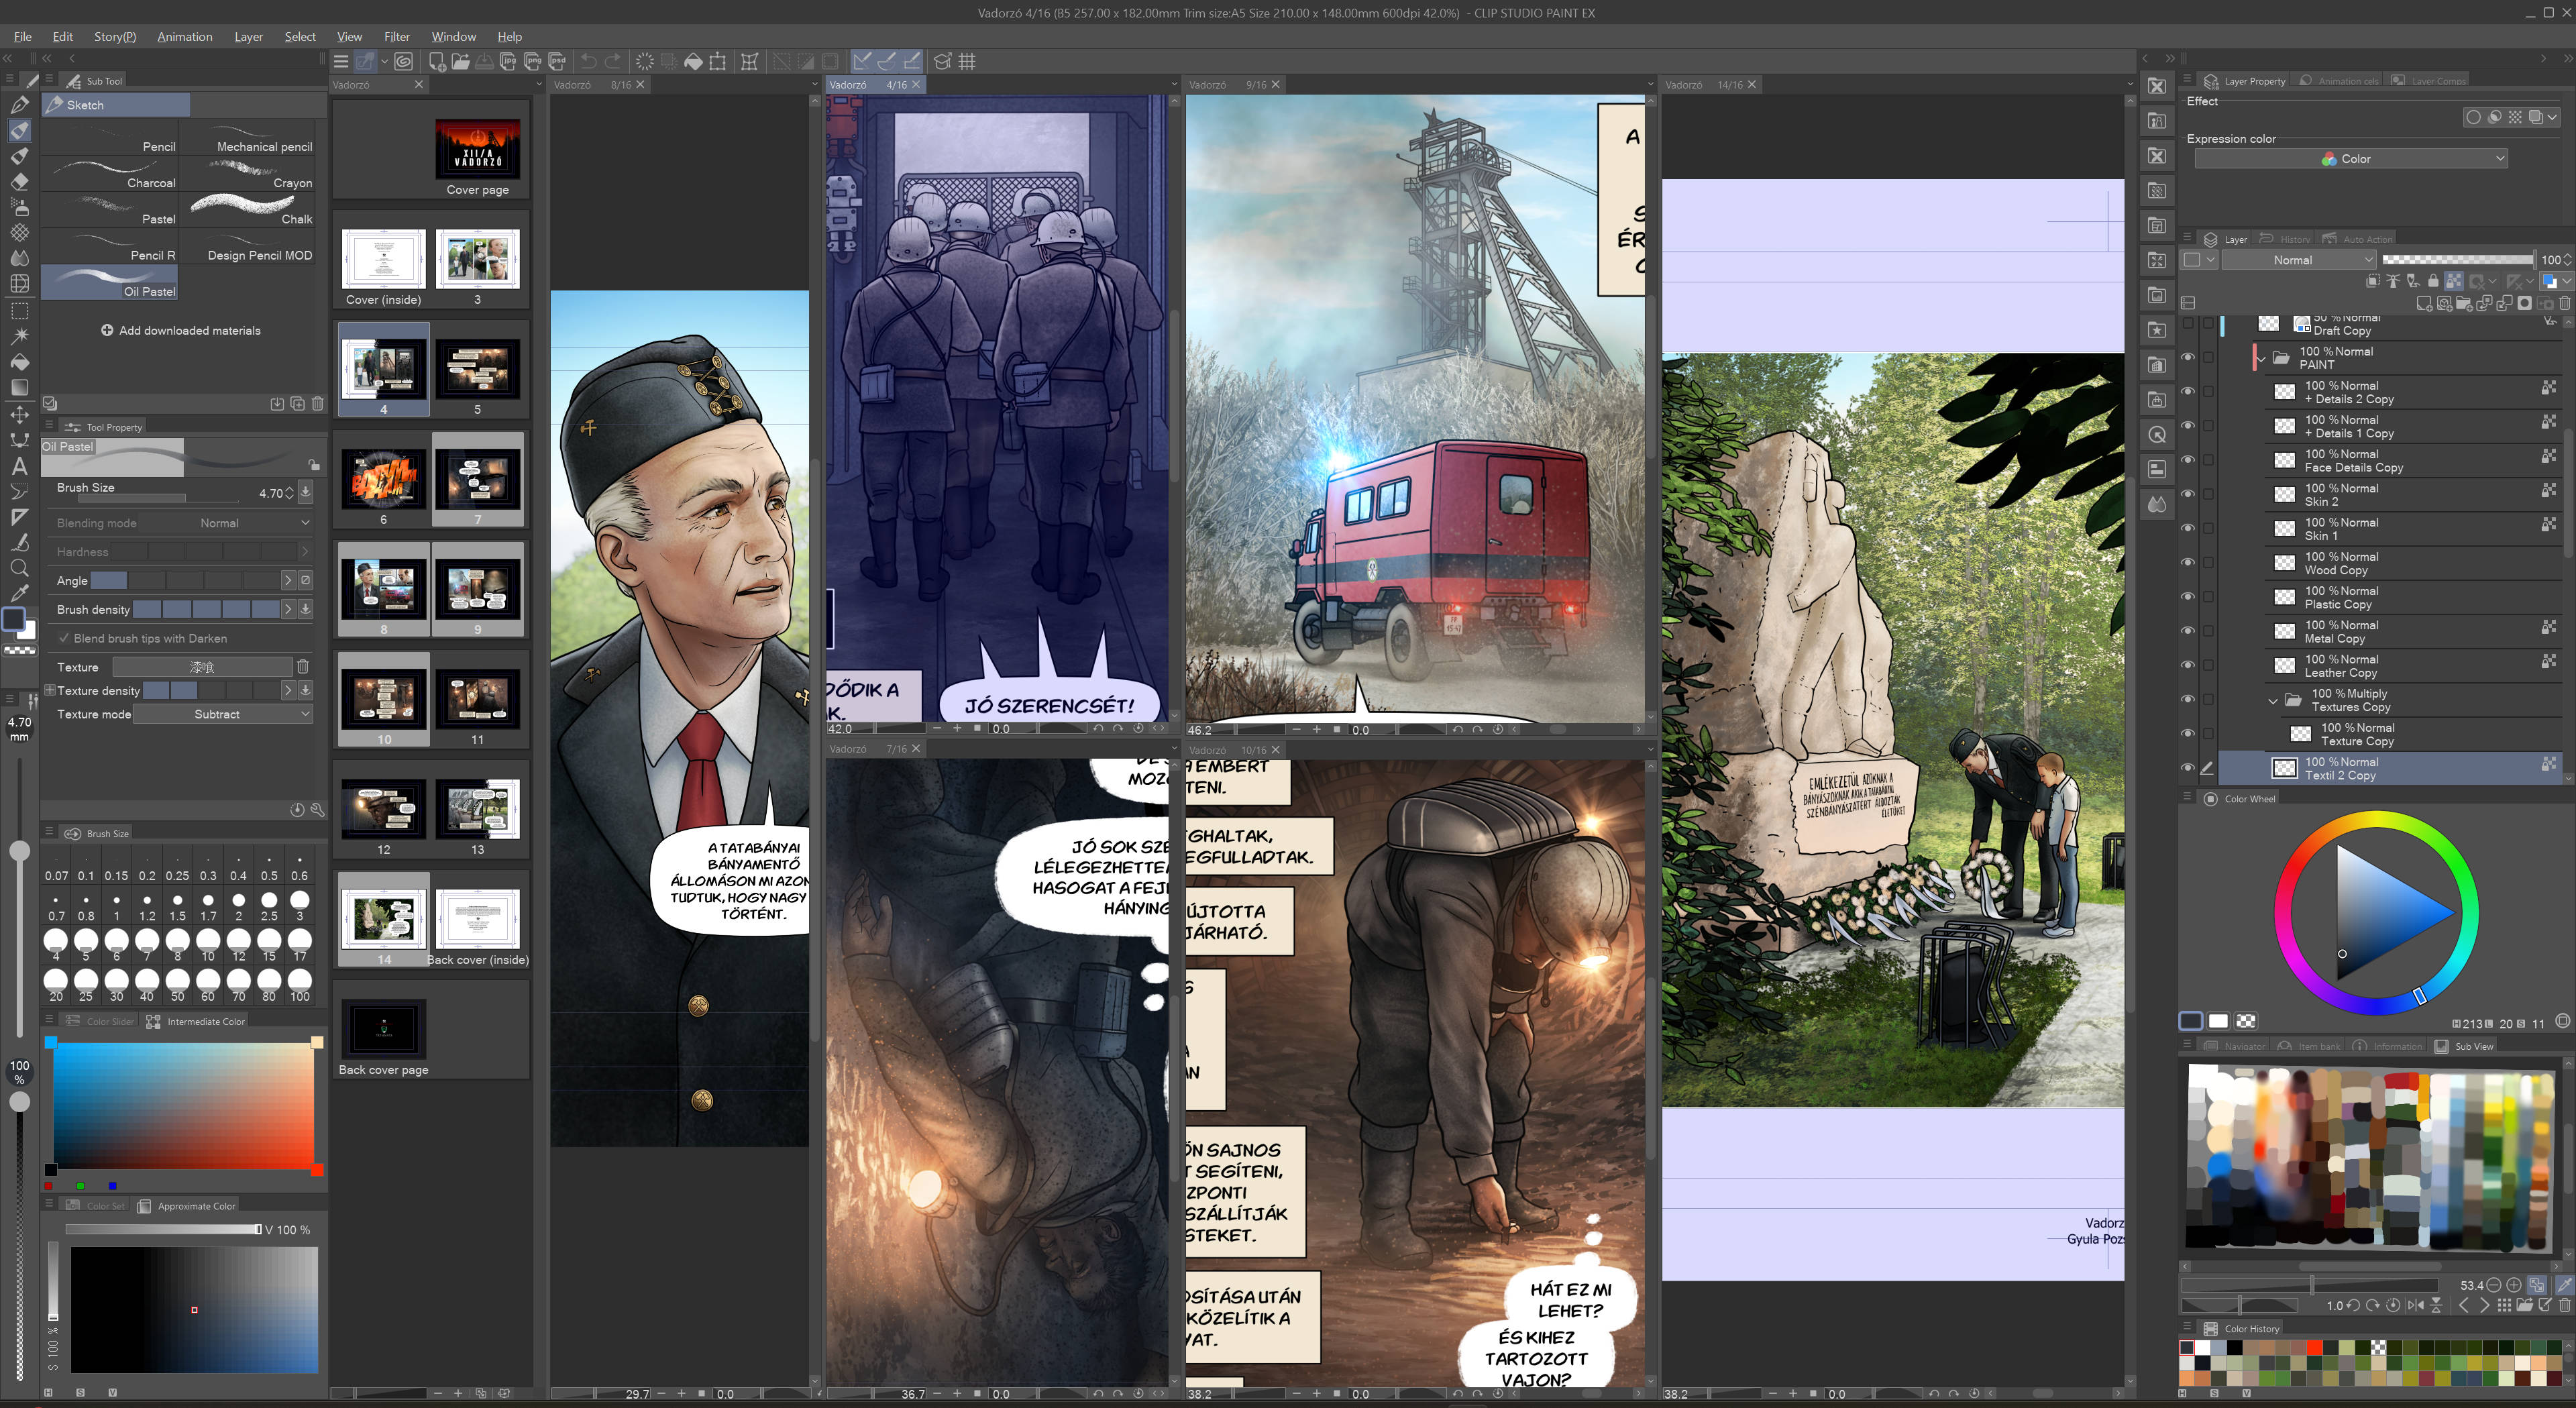
Task: Click the Undo arrow icon
Action: (589, 61)
